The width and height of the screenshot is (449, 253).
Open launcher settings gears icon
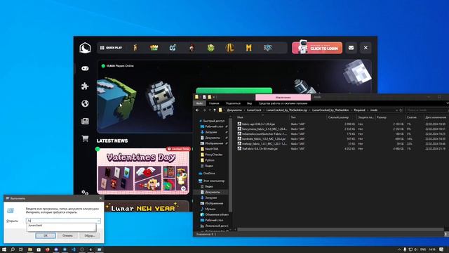85,193
